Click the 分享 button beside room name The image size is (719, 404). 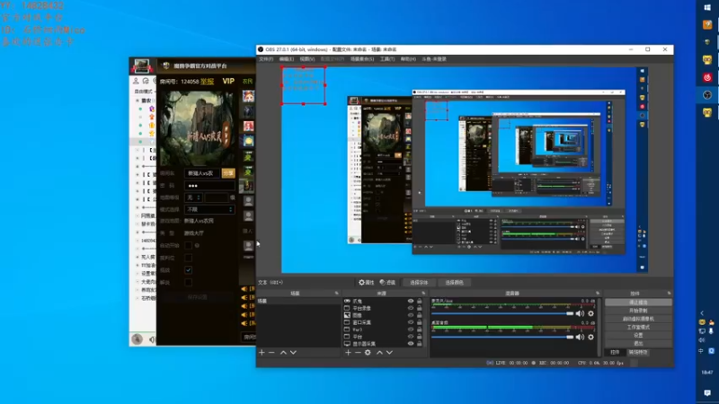(228, 173)
